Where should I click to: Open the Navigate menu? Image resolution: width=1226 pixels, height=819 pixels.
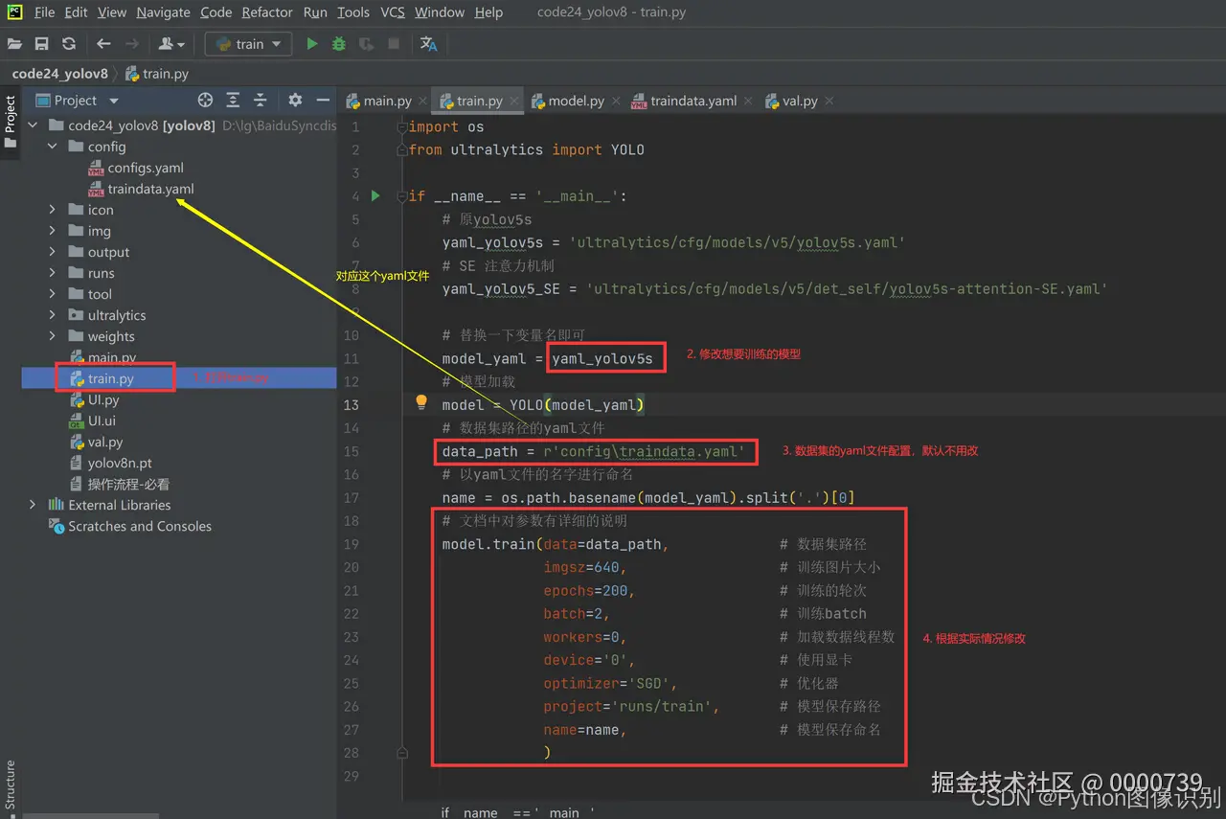[x=163, y=12]
